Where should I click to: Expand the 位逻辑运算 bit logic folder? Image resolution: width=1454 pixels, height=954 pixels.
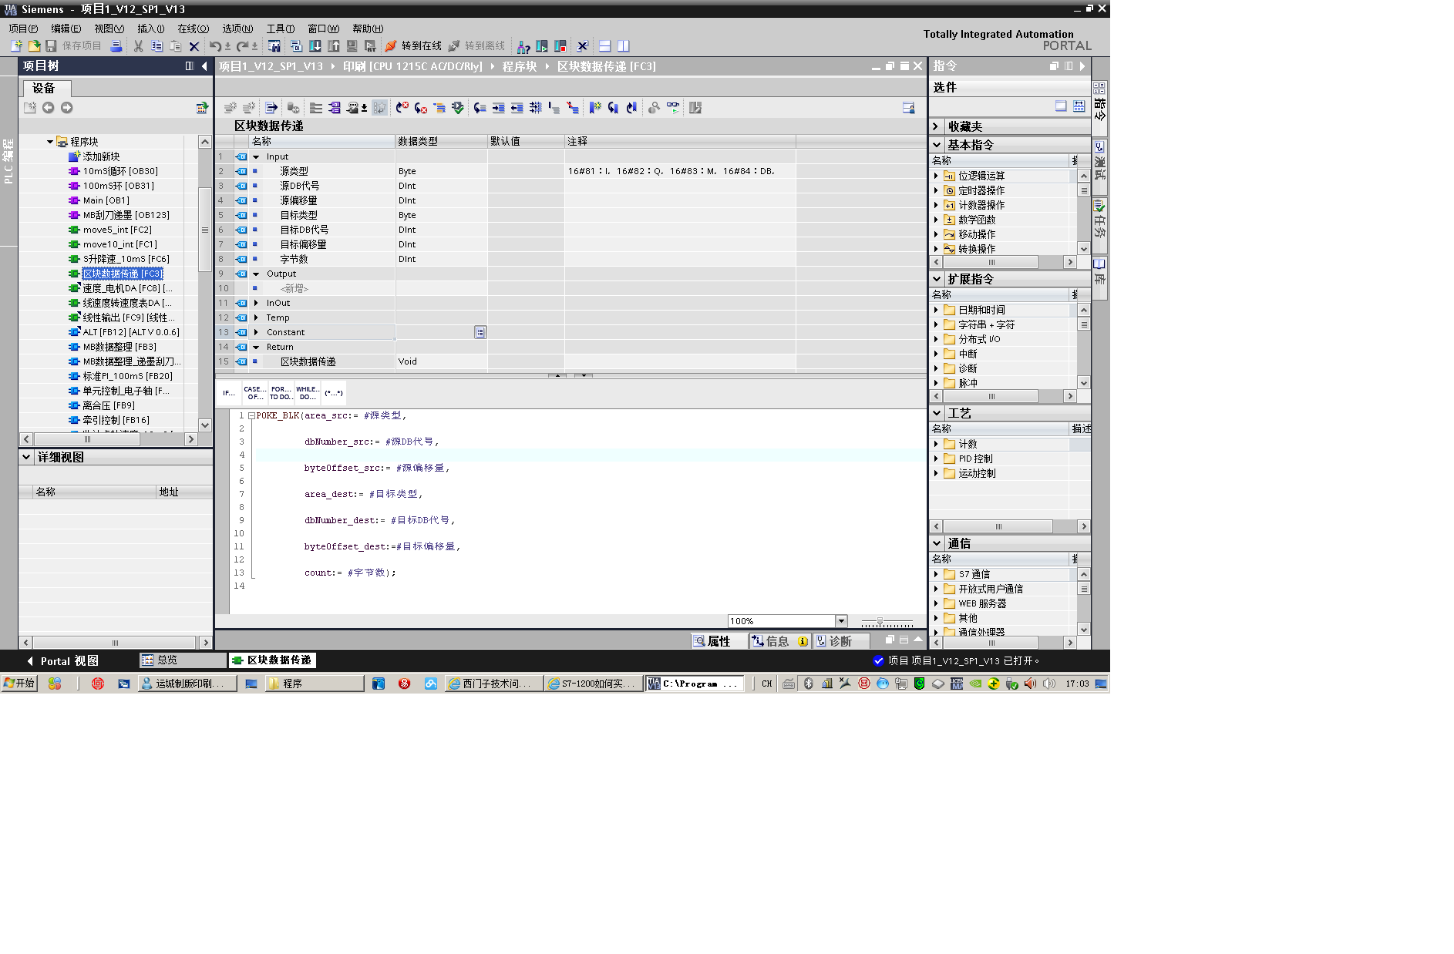[x=936, y=176]
